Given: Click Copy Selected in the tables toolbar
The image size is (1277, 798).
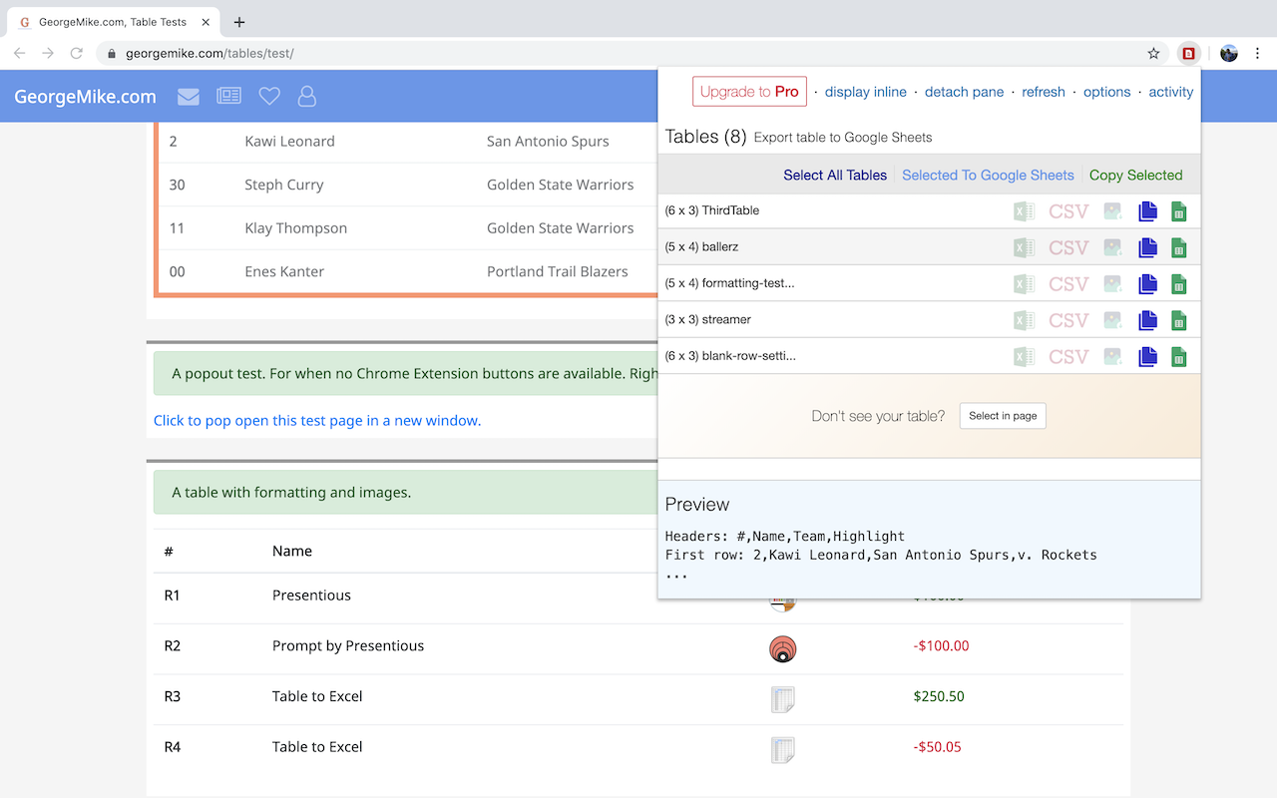Looking at the screenshot, I should (1135, 176).
